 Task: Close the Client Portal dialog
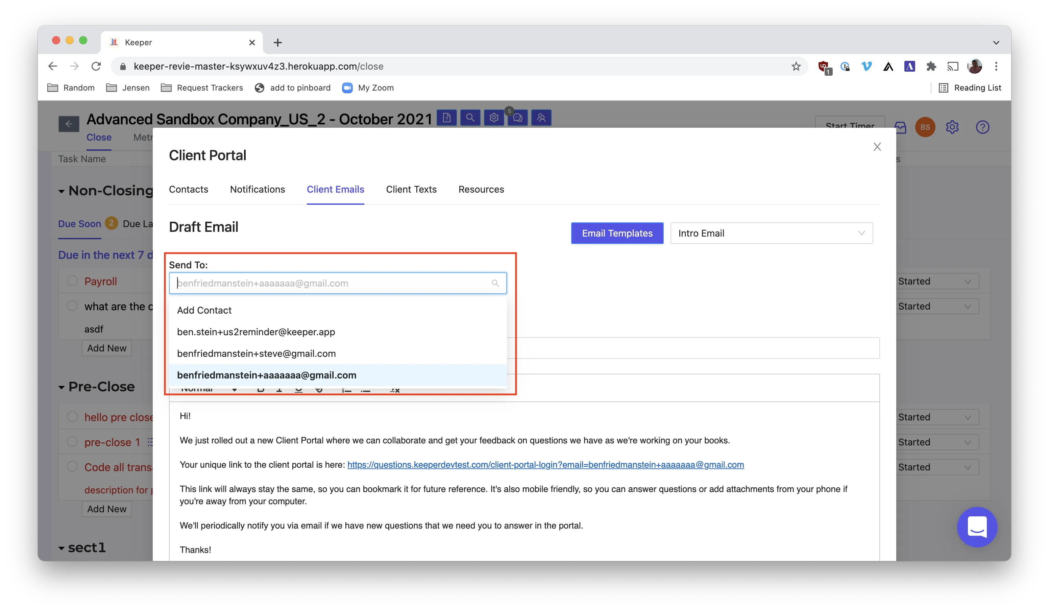coord(877,147)
